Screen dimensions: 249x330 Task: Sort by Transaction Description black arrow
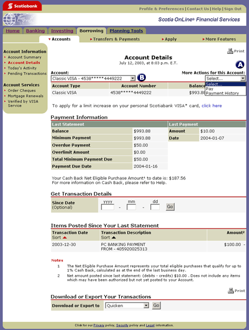tap(114, 237)
